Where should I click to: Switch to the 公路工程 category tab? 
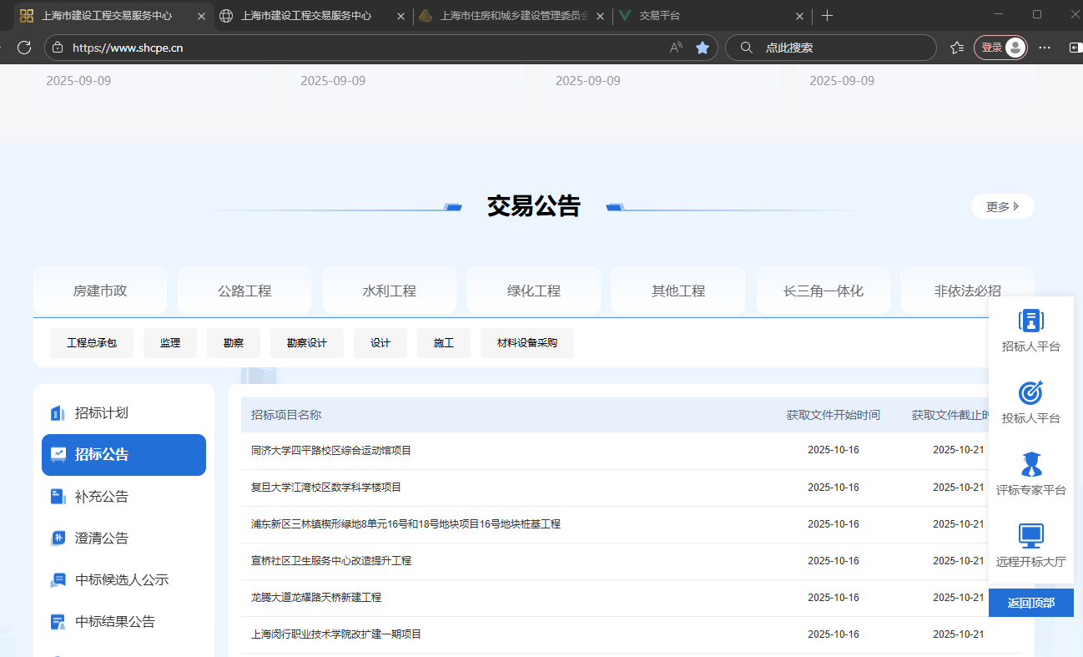244,291
